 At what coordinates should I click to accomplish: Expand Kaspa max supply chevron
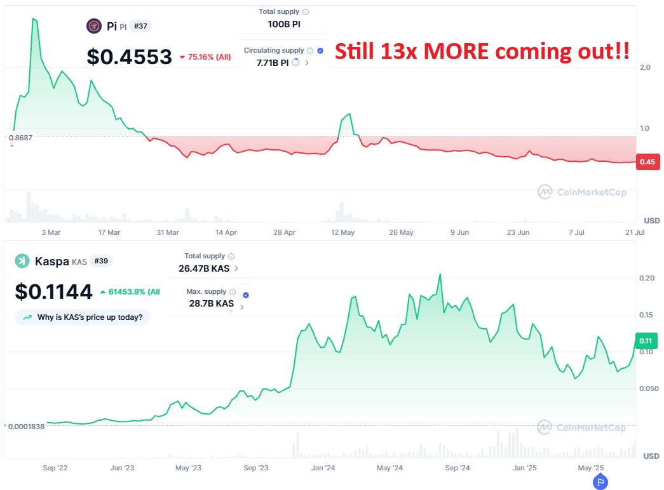click(242, 307)
